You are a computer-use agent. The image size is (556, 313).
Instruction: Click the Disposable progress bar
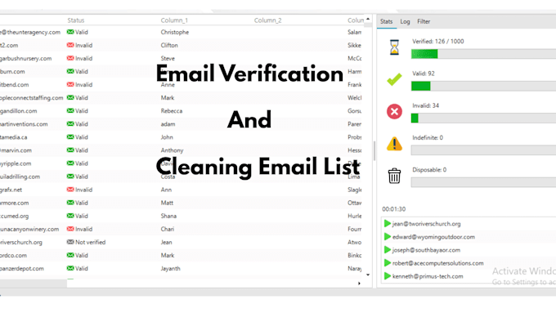point(484,182)
